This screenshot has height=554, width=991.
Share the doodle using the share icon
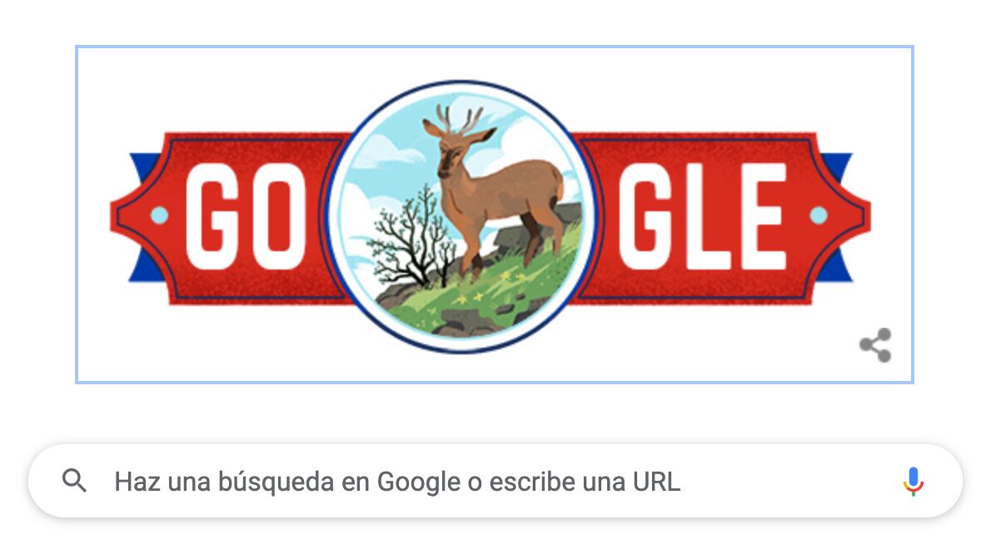tap(875, 345)
